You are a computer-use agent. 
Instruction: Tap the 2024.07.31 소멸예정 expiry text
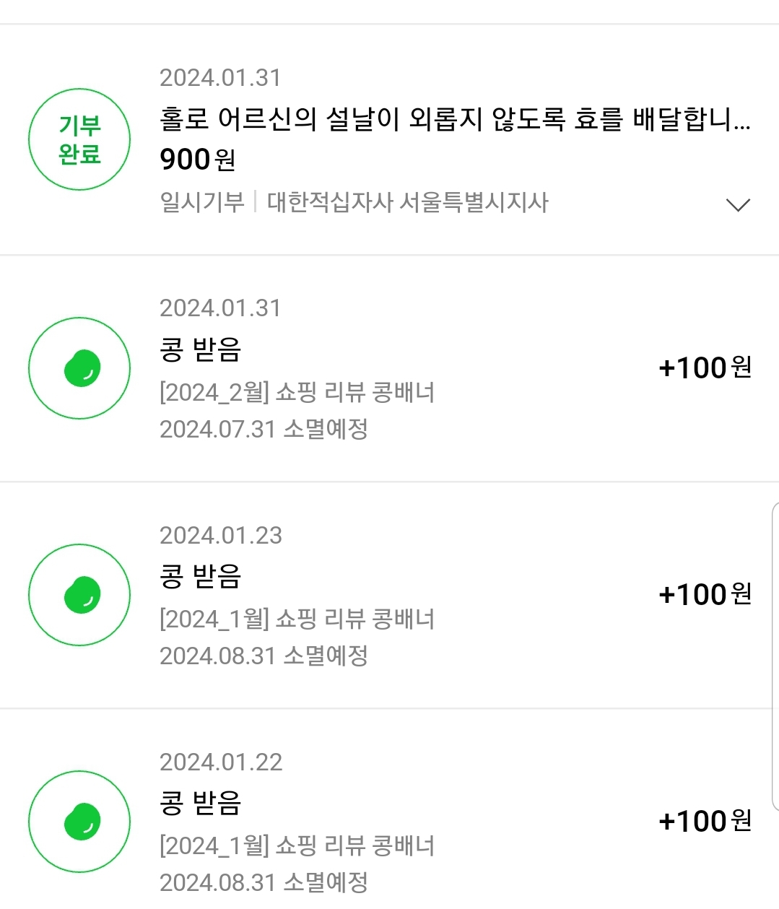(264, 430)
